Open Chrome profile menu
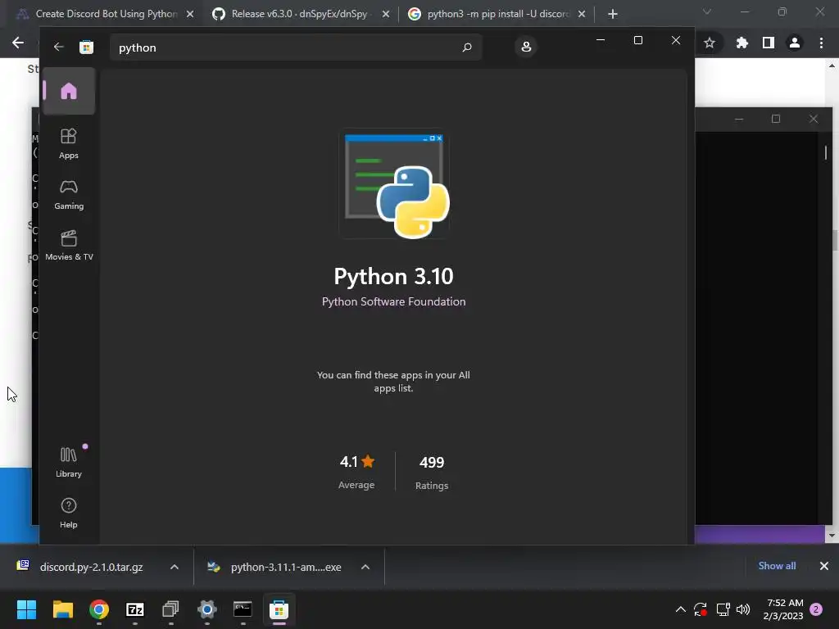Image resolution: width=839 pixels, height=629 pixels. [x=795, y=43]
